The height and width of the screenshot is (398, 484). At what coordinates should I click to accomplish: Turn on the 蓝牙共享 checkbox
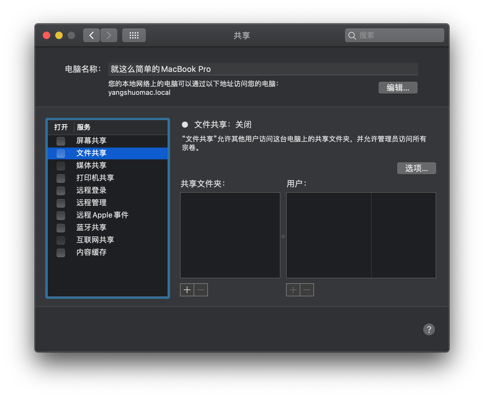click(x=61, y=228)
